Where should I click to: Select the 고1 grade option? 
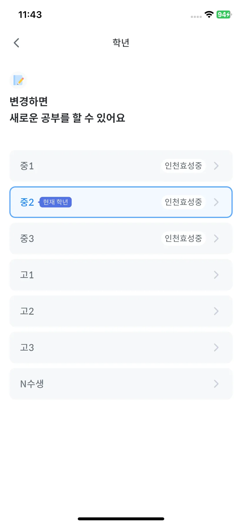coord(121,275)
